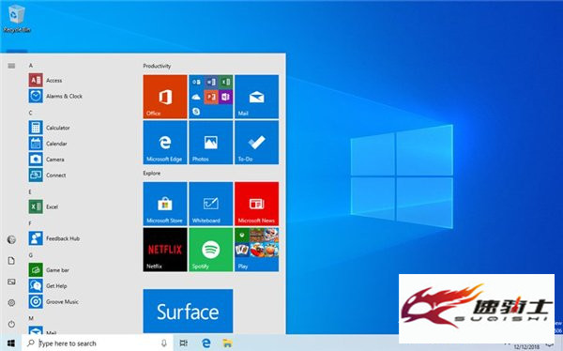Click the 'A' letter header in app list
This screenshot has width=563, height=351.
pos(31,66)
